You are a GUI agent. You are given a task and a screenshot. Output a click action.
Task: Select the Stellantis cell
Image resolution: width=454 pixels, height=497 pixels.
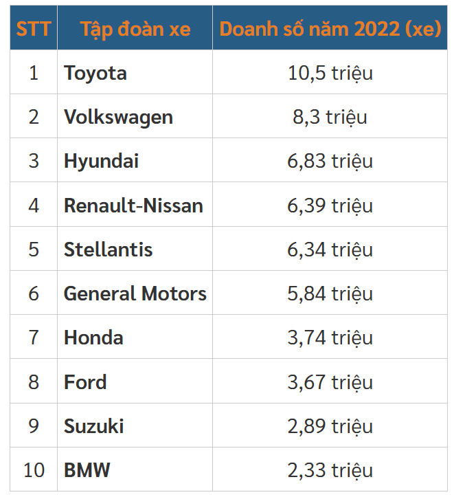click(109, 250)
